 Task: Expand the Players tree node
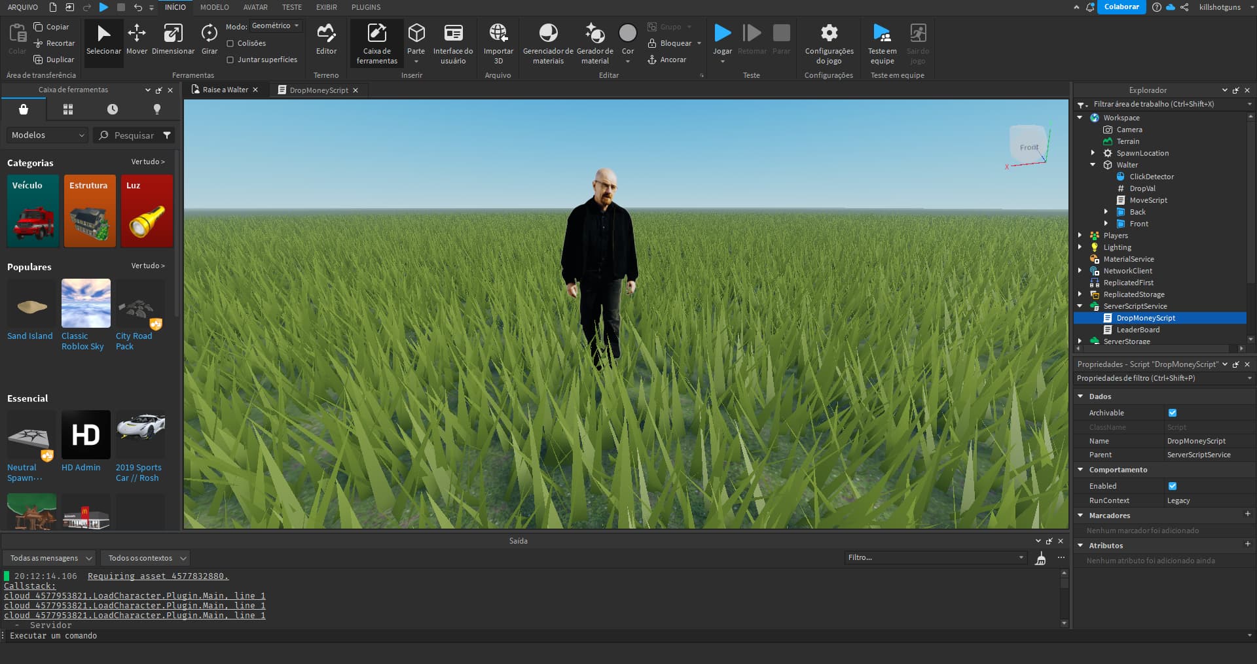(1080, 236)
